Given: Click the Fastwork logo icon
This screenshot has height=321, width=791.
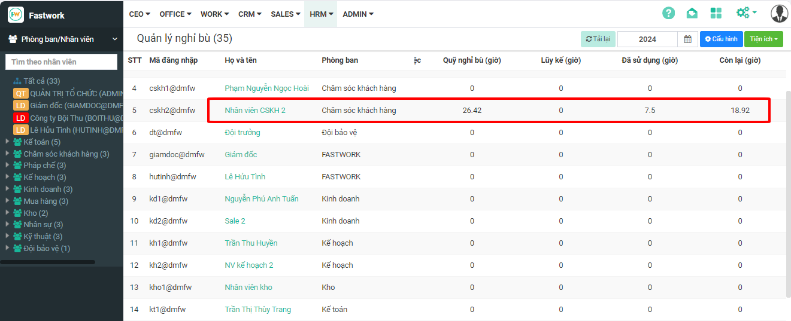Looking at the screenshot, I should 16,14.
